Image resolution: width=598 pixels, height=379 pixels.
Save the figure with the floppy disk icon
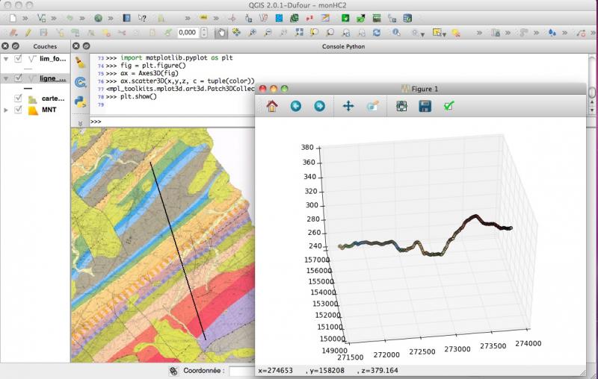click(x=425, y=107)
